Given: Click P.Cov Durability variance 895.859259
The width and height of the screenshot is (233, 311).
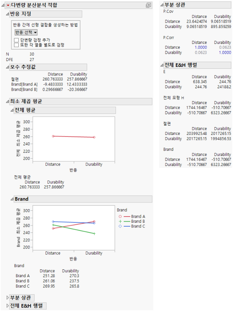Looking at the screenshot, I should [221, 26].
